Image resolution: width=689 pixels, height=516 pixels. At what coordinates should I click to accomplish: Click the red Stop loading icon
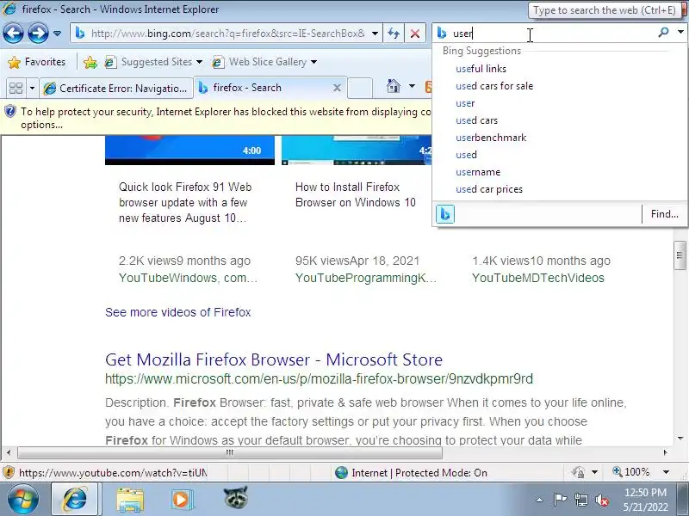tap(415, 34)
